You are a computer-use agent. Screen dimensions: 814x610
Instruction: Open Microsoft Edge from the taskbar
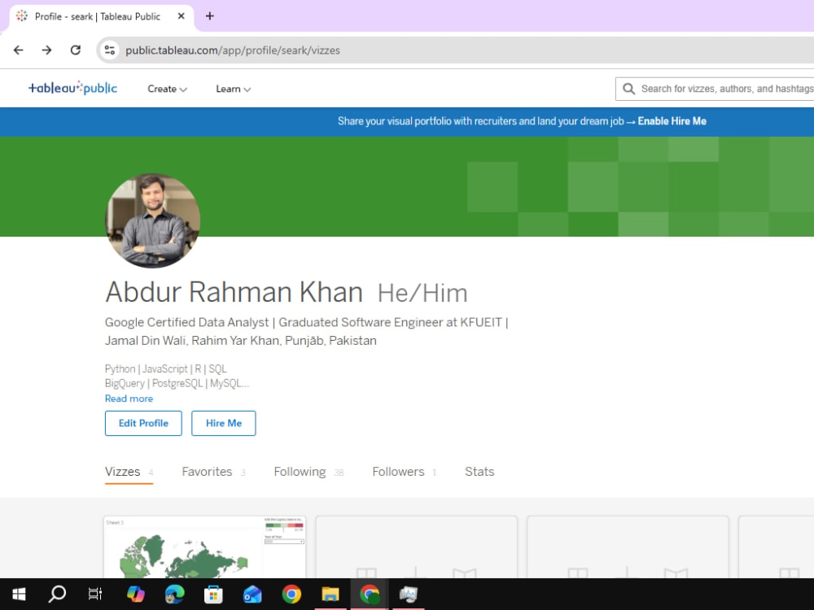click(174, 594)
